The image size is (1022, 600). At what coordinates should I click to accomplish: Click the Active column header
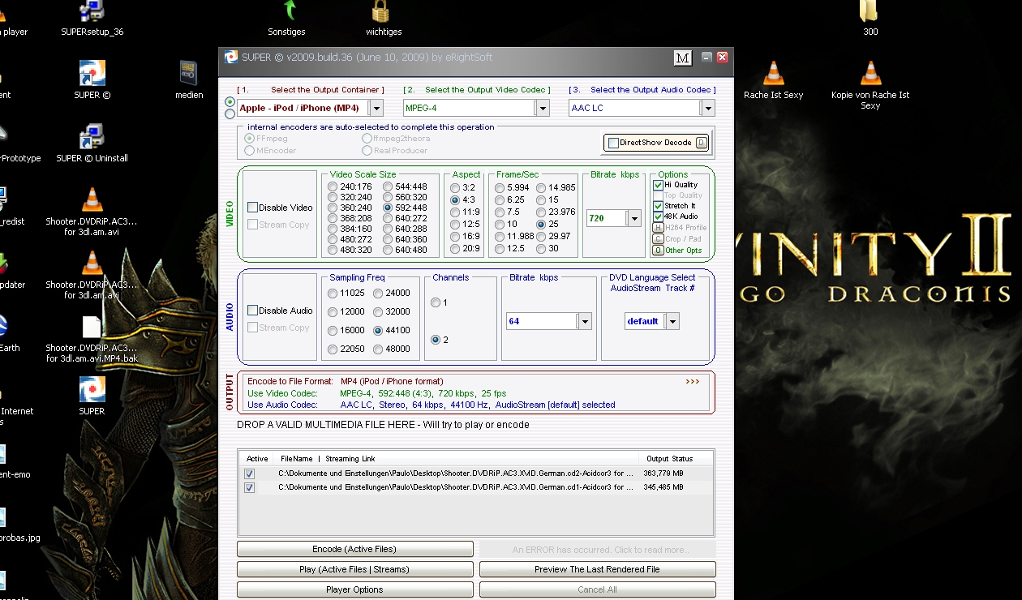pos(257,459)
